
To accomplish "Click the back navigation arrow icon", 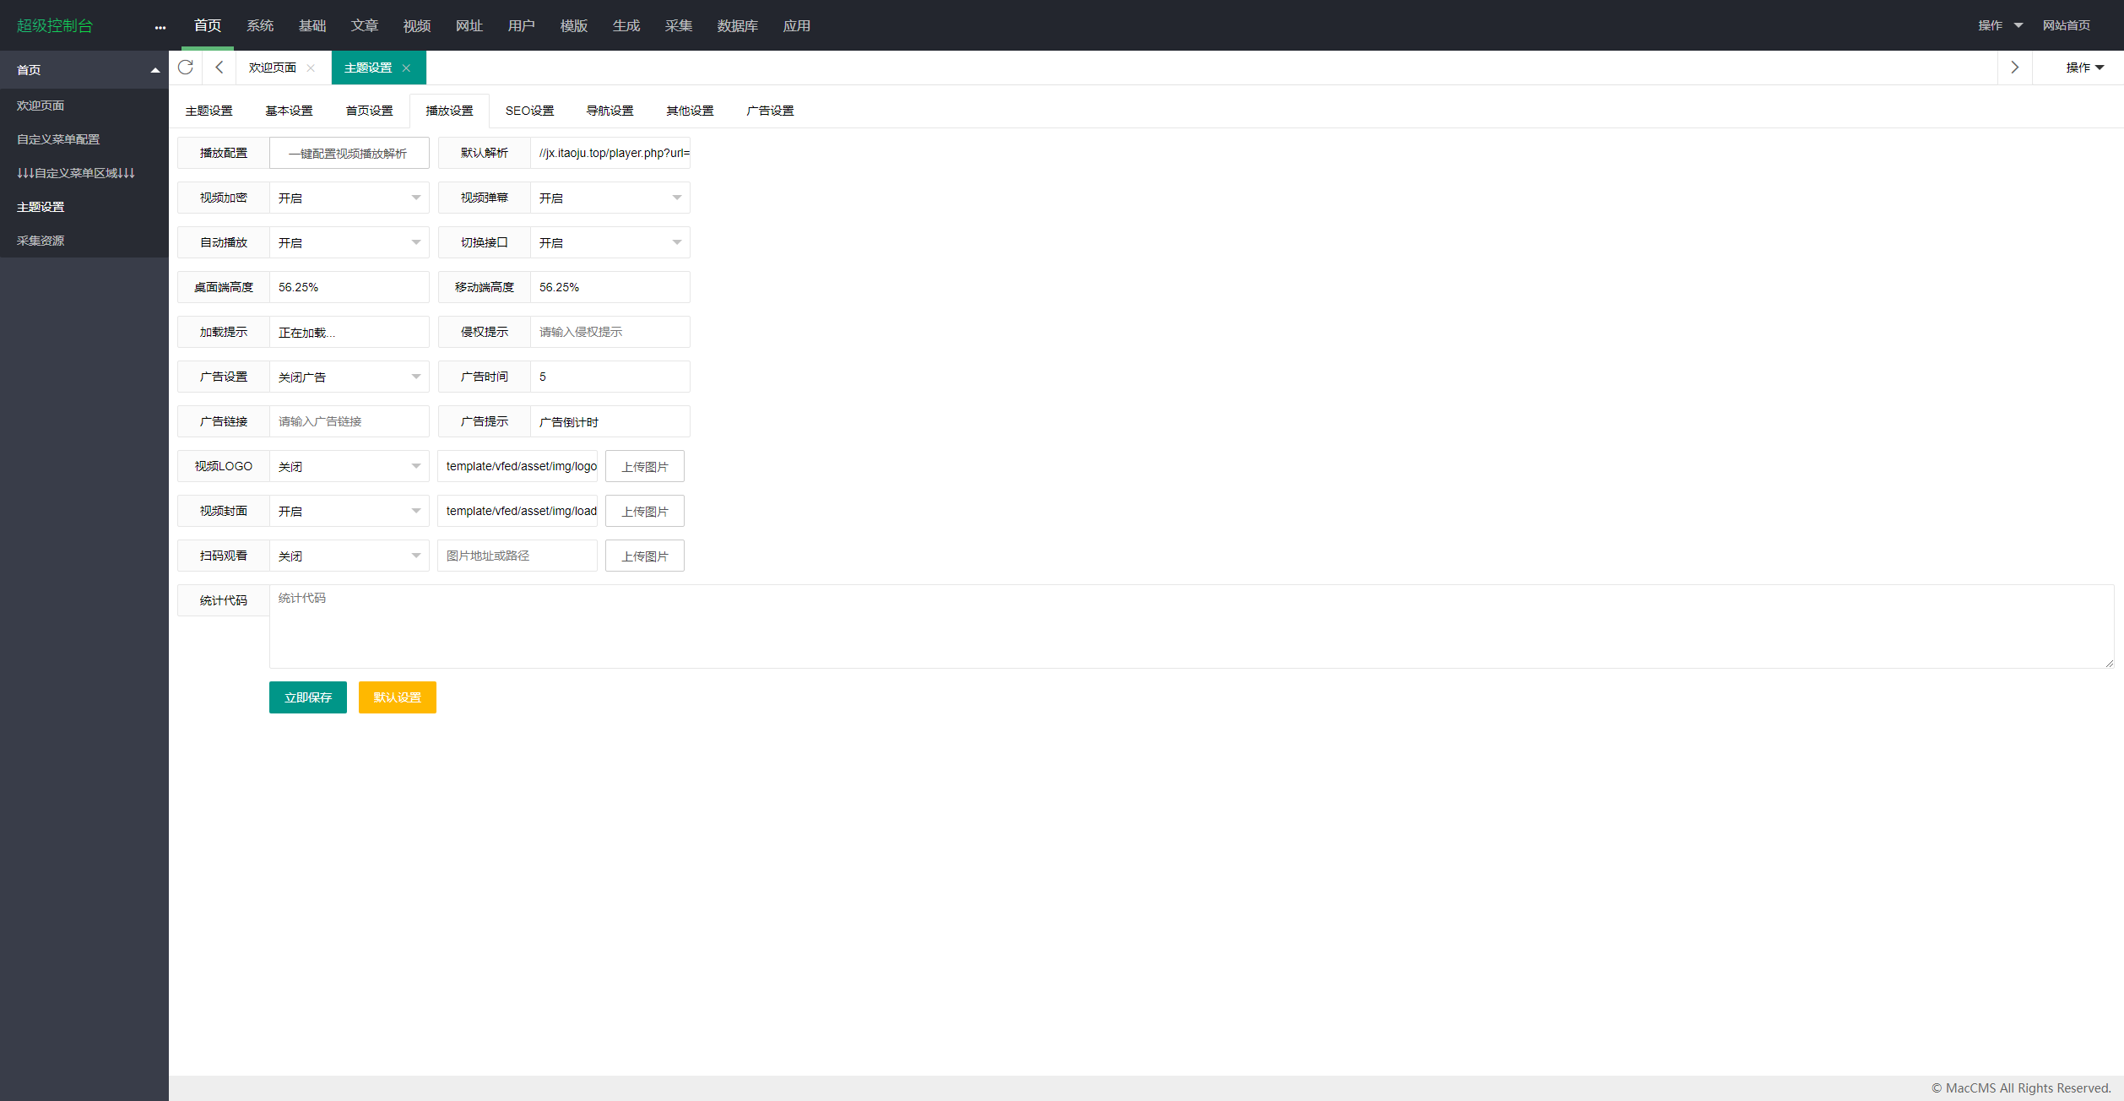I will point(222,66).
